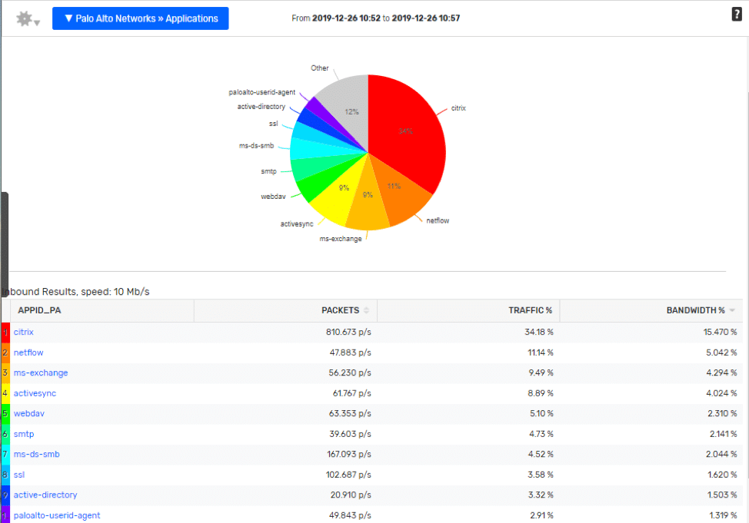
Task: Open the citrix application link
Action: [x=23, y=332]
